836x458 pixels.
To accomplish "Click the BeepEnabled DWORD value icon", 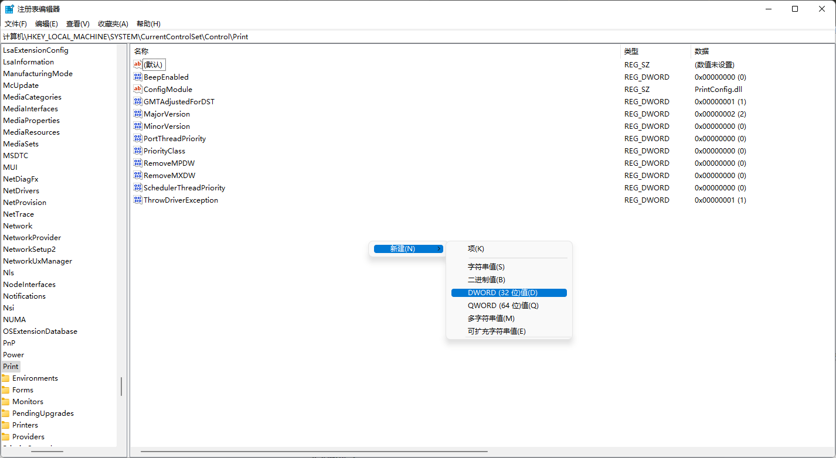I will click(138, 77).
